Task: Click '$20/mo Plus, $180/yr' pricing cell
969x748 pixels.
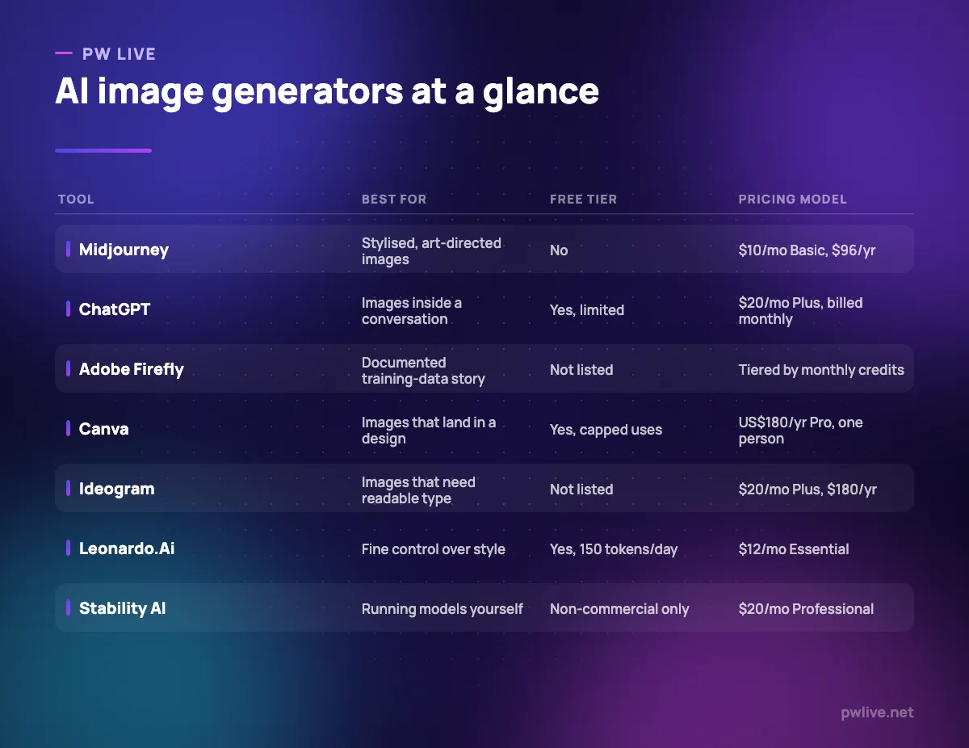Action: pos(807,490)
